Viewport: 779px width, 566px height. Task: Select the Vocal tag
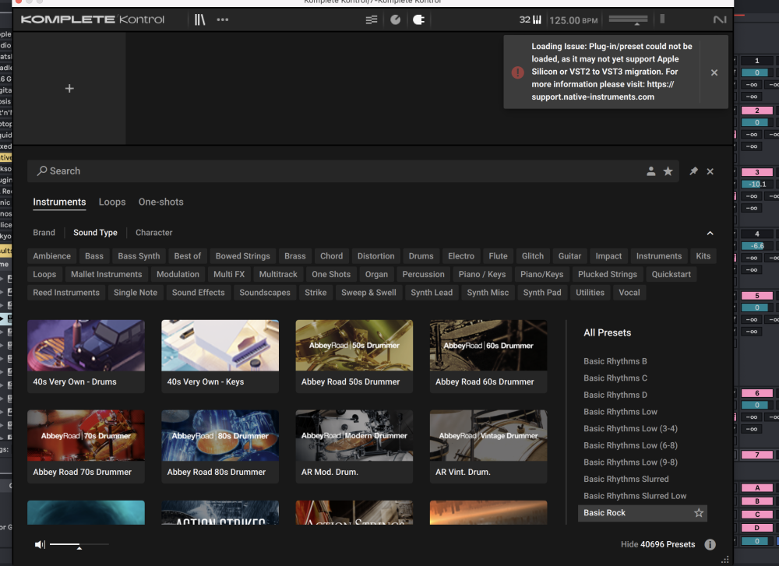coord(629,293)
